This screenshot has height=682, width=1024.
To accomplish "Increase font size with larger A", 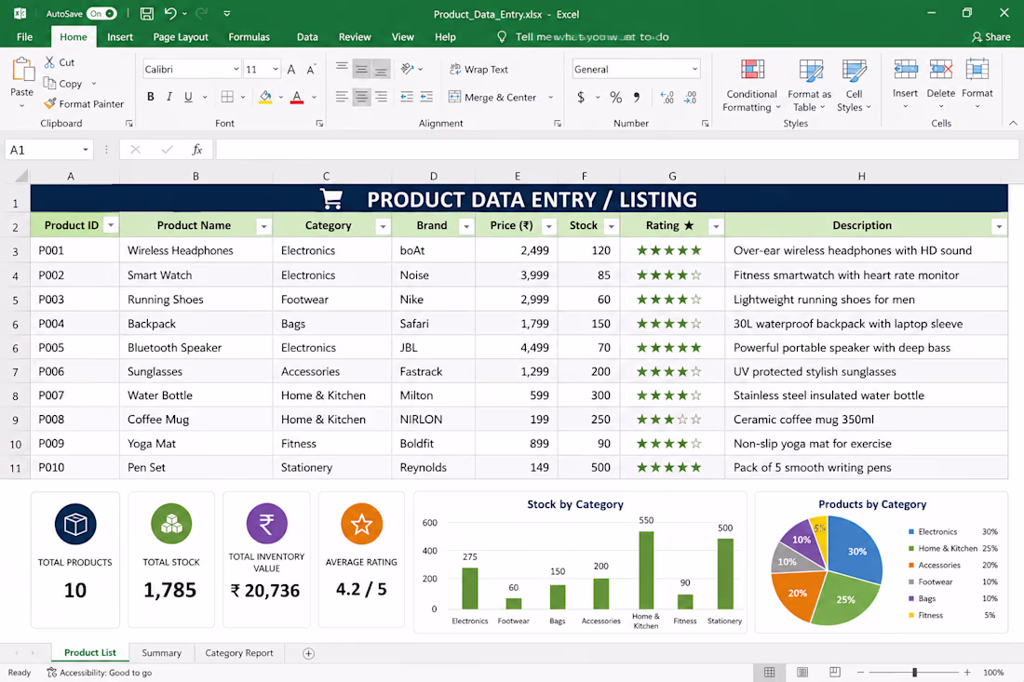I will pos(291,69).
